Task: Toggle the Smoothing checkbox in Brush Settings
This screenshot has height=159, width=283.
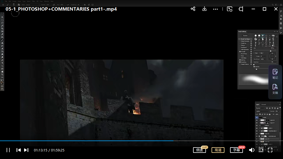Action: [240, 62]
